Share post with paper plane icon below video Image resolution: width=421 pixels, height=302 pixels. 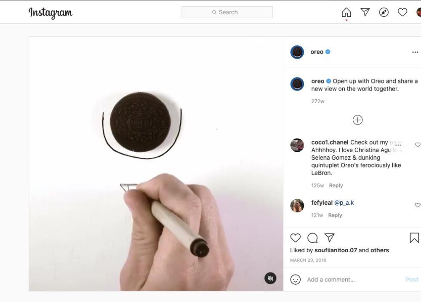click(x=330, y=238)
